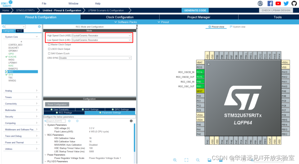Switch to System view
The height and width of the screenshot is (164, 299).
[x=238, y=27]
